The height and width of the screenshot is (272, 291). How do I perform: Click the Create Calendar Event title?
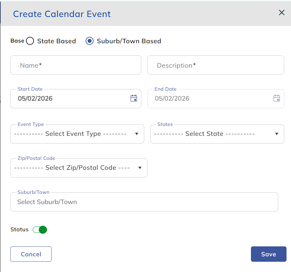[x=62, y=14]
